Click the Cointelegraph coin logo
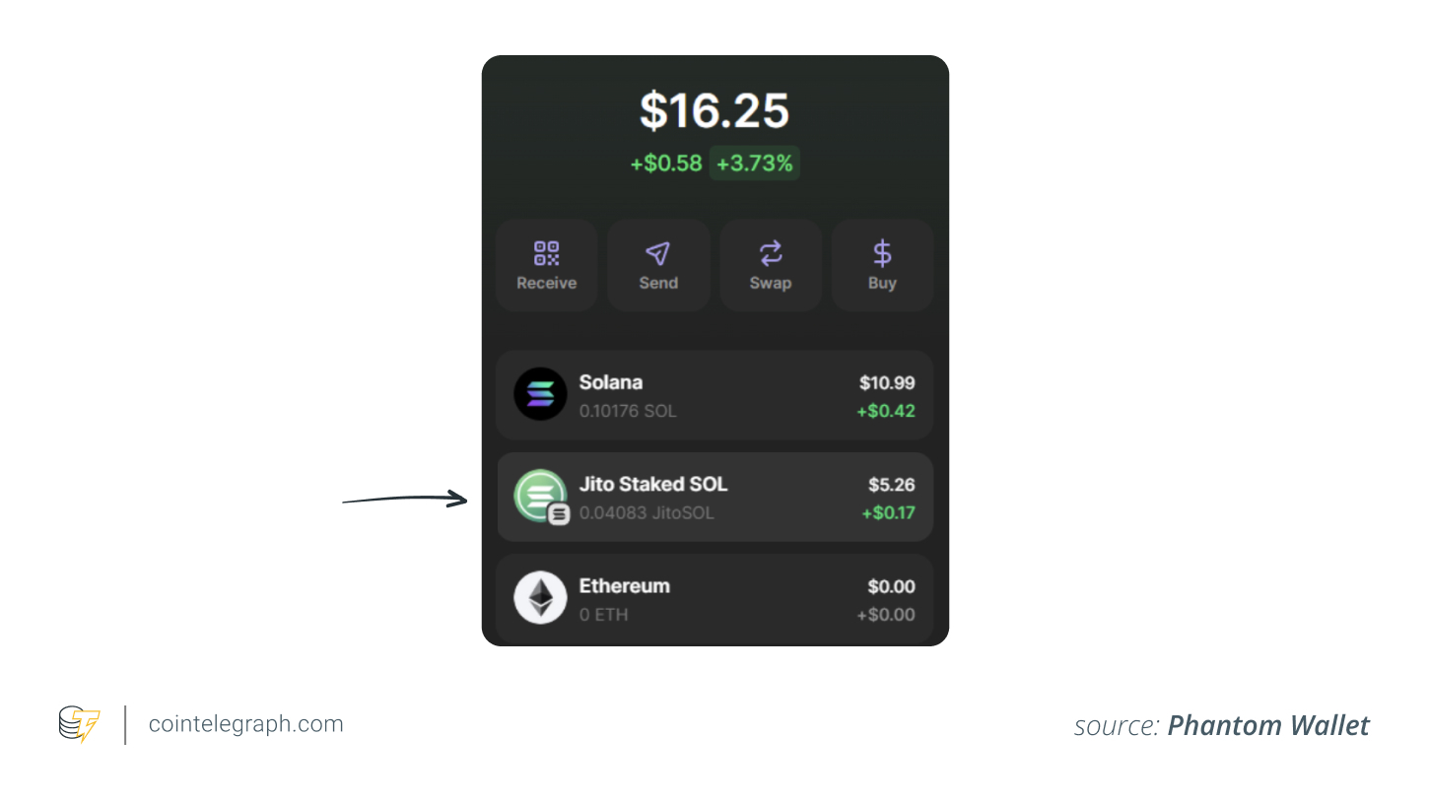Image resolution: width=1429 pixels, height=804 pixels. point(78,724)
